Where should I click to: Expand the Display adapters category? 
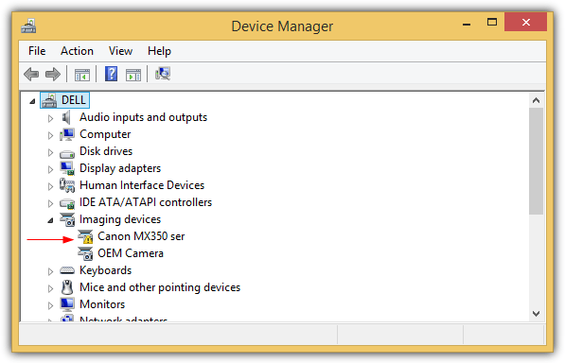pos(50,169)
